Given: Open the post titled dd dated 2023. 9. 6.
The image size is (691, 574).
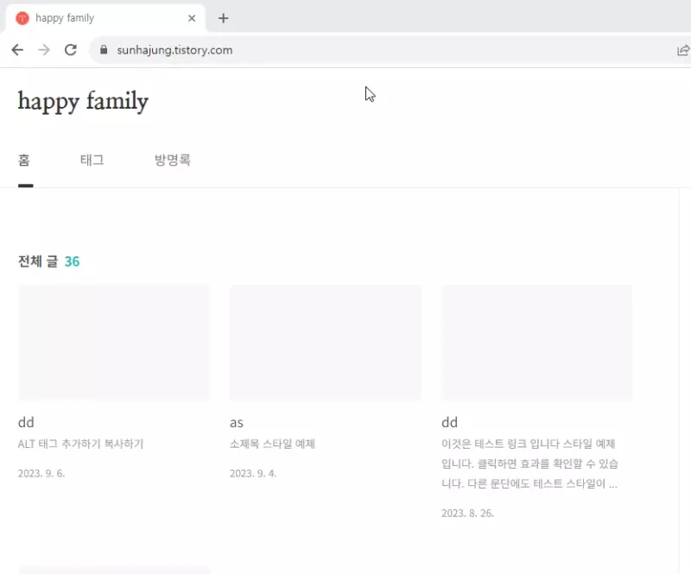Looking at the screenshot, I should (x=26, y=422).
